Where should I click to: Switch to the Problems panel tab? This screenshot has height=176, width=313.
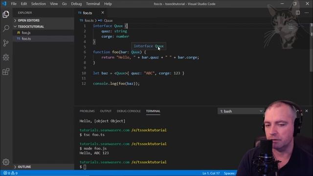pos(87,111)
